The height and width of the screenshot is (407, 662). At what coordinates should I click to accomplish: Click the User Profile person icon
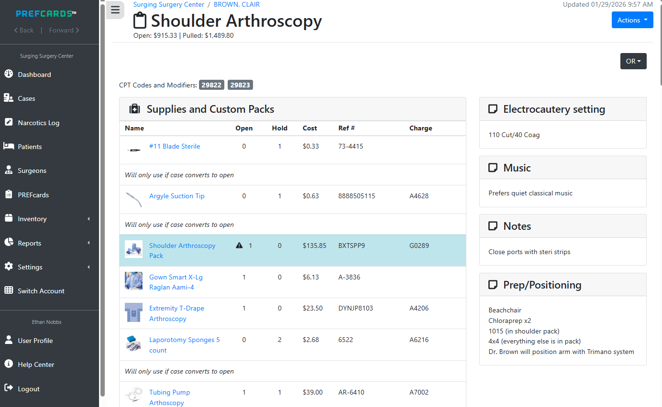point(9,340)
